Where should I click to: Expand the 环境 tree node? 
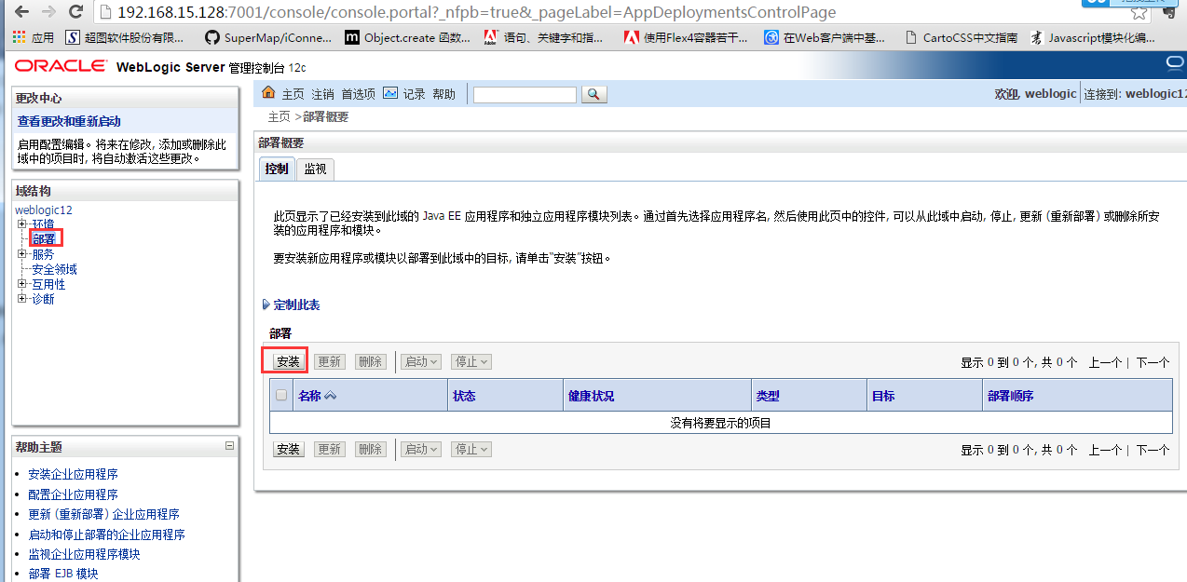(x=22, y=224)
